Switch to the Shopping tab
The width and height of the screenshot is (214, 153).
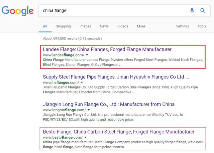(x=63, y=26)
